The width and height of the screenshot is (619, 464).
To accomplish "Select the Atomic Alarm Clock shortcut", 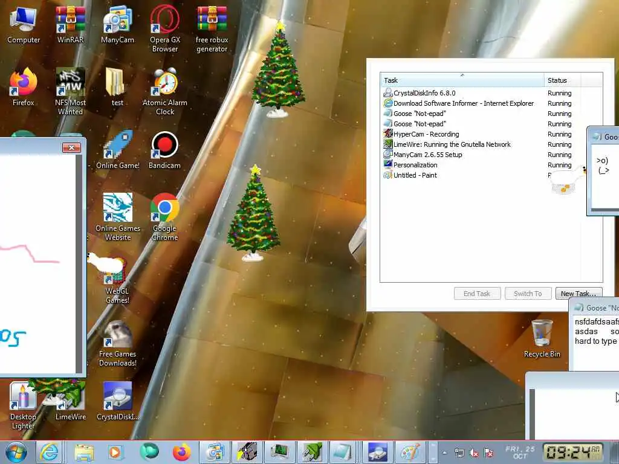I will click(164, 92).
